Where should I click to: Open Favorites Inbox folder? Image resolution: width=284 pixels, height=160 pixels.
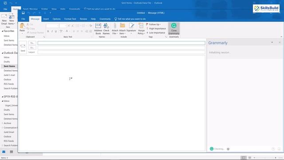[7, 36]
